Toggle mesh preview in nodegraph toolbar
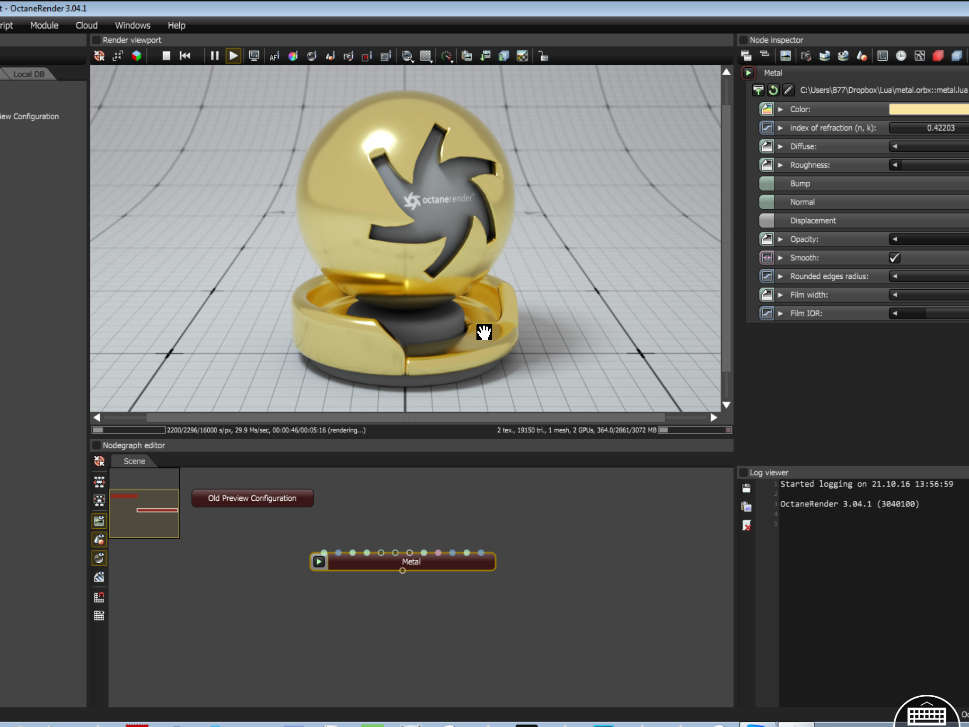 (x=99, y=540)
